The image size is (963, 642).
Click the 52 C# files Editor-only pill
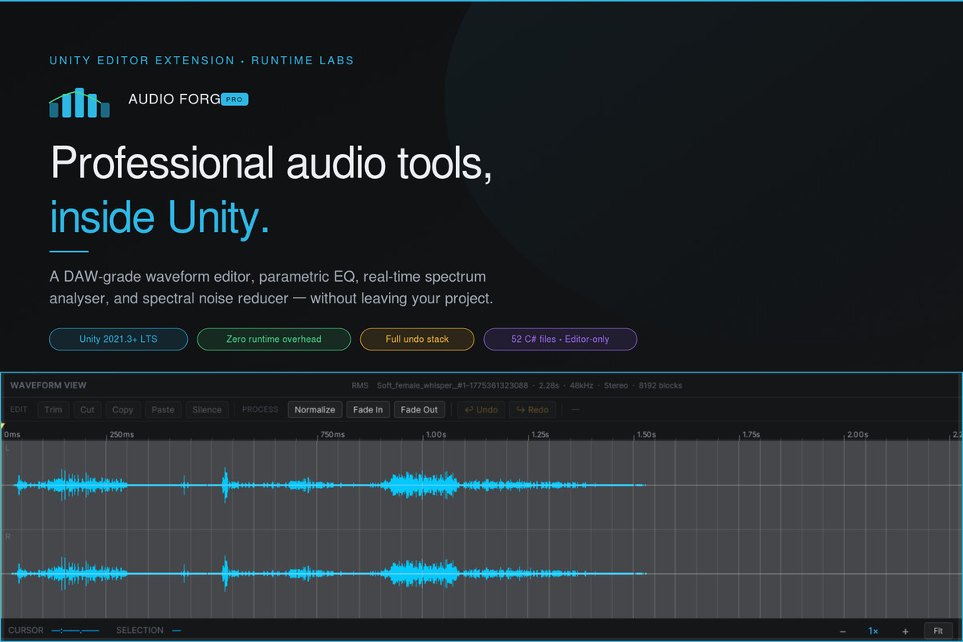click(560, 339)
